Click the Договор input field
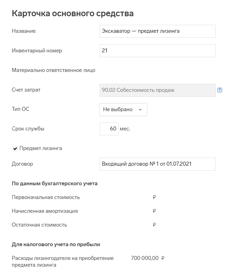Image resolution: width=235 pixels, height=278 pixels. (x=157, y=164)
